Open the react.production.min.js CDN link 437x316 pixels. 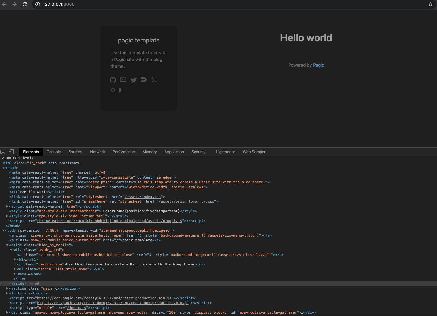click(104, 298)
